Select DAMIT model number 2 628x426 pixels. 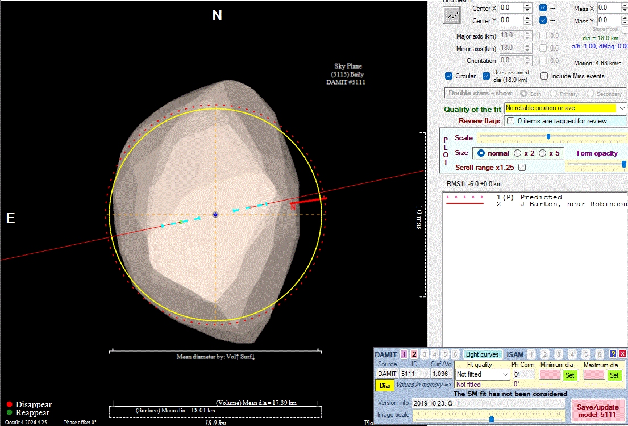[414, 354]
